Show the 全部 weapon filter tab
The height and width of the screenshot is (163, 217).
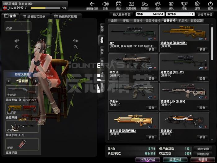click(x=114, y=21)
